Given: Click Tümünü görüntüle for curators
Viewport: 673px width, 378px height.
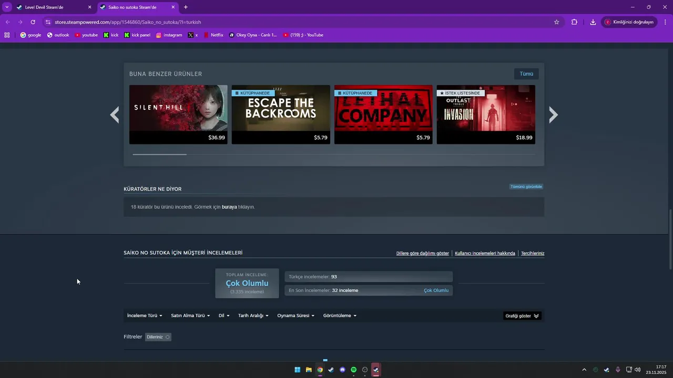Looking at the screenshot, I should pos(526,186).
